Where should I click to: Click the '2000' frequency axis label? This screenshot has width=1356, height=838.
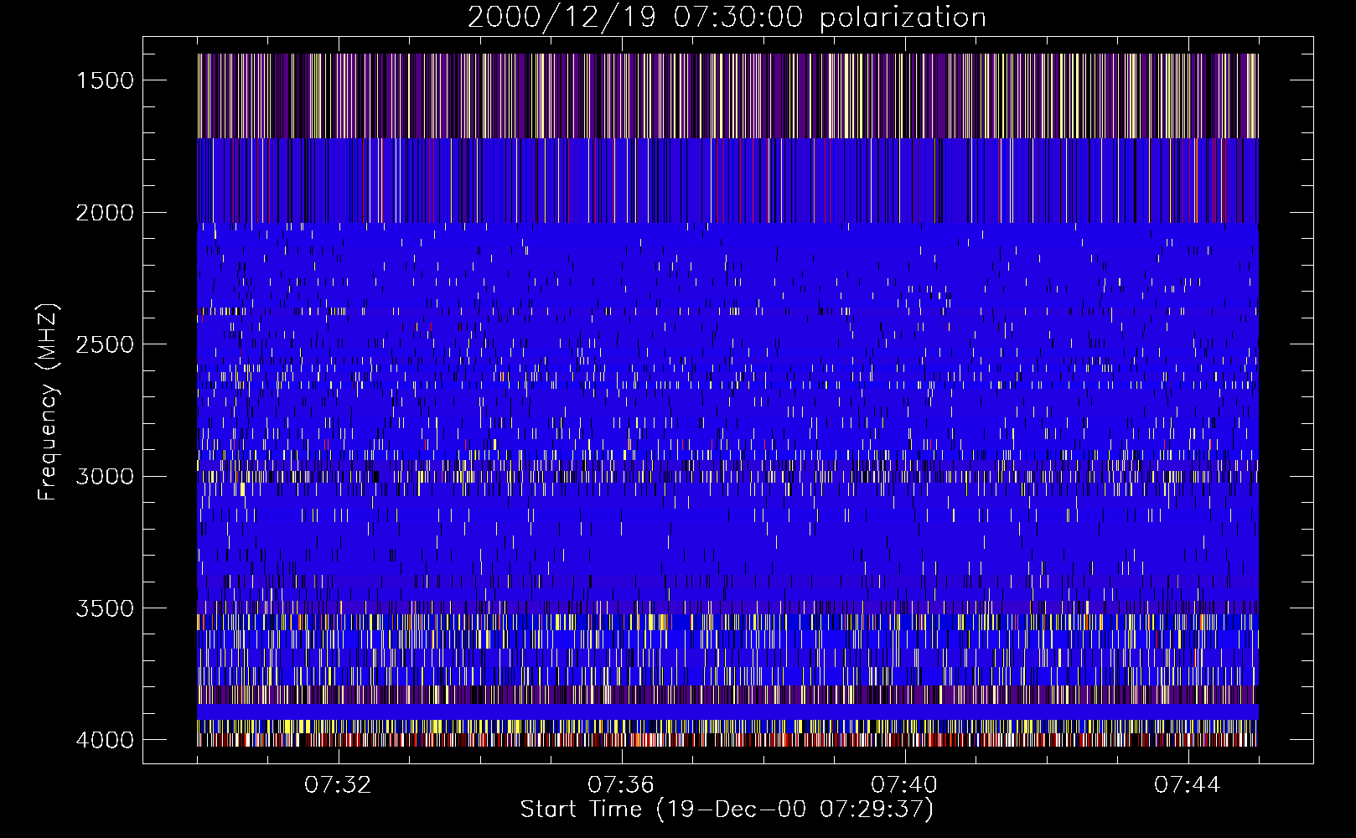point(105,213)
